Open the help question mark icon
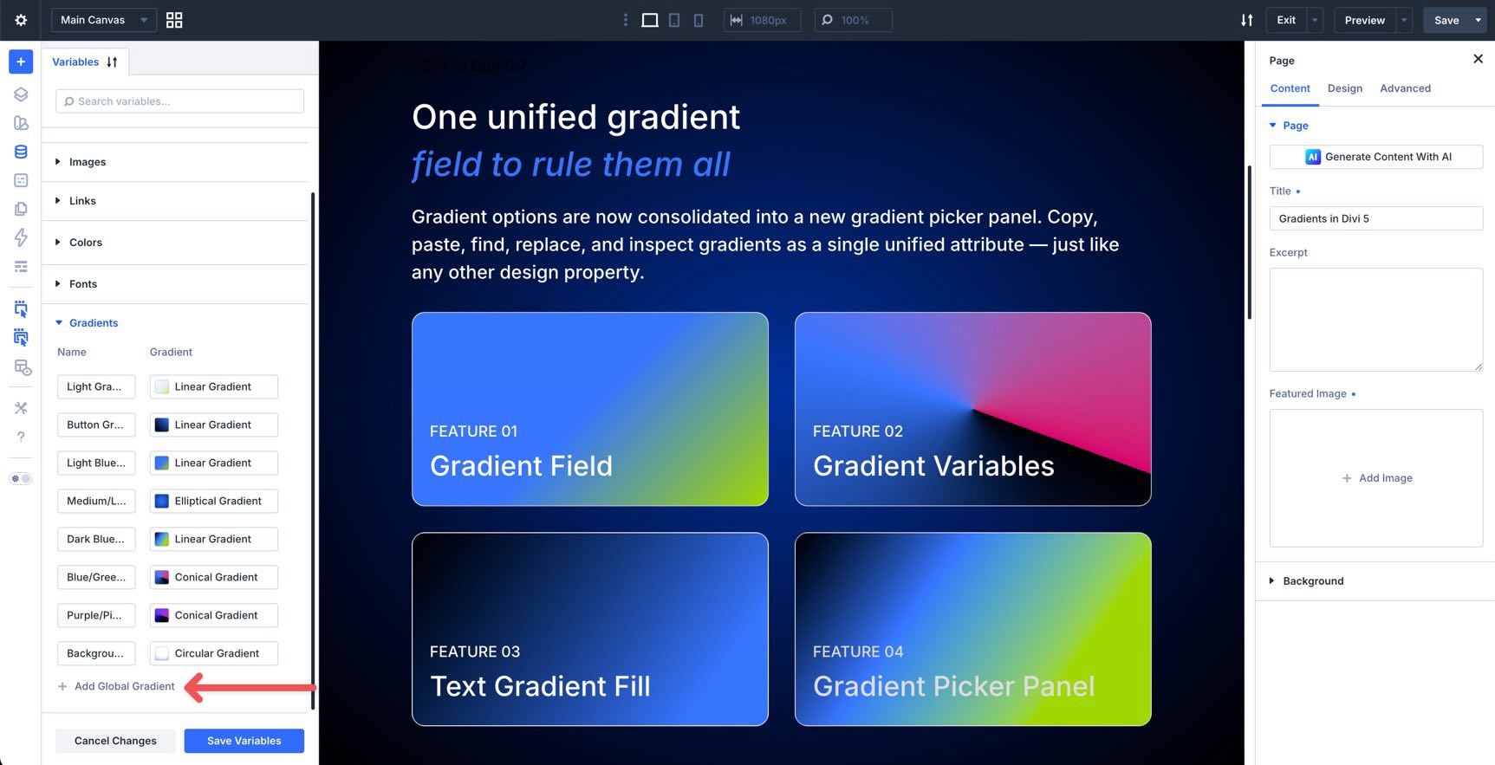The width and height of the screenshot is (1495, 765). [x=21, y=437]
